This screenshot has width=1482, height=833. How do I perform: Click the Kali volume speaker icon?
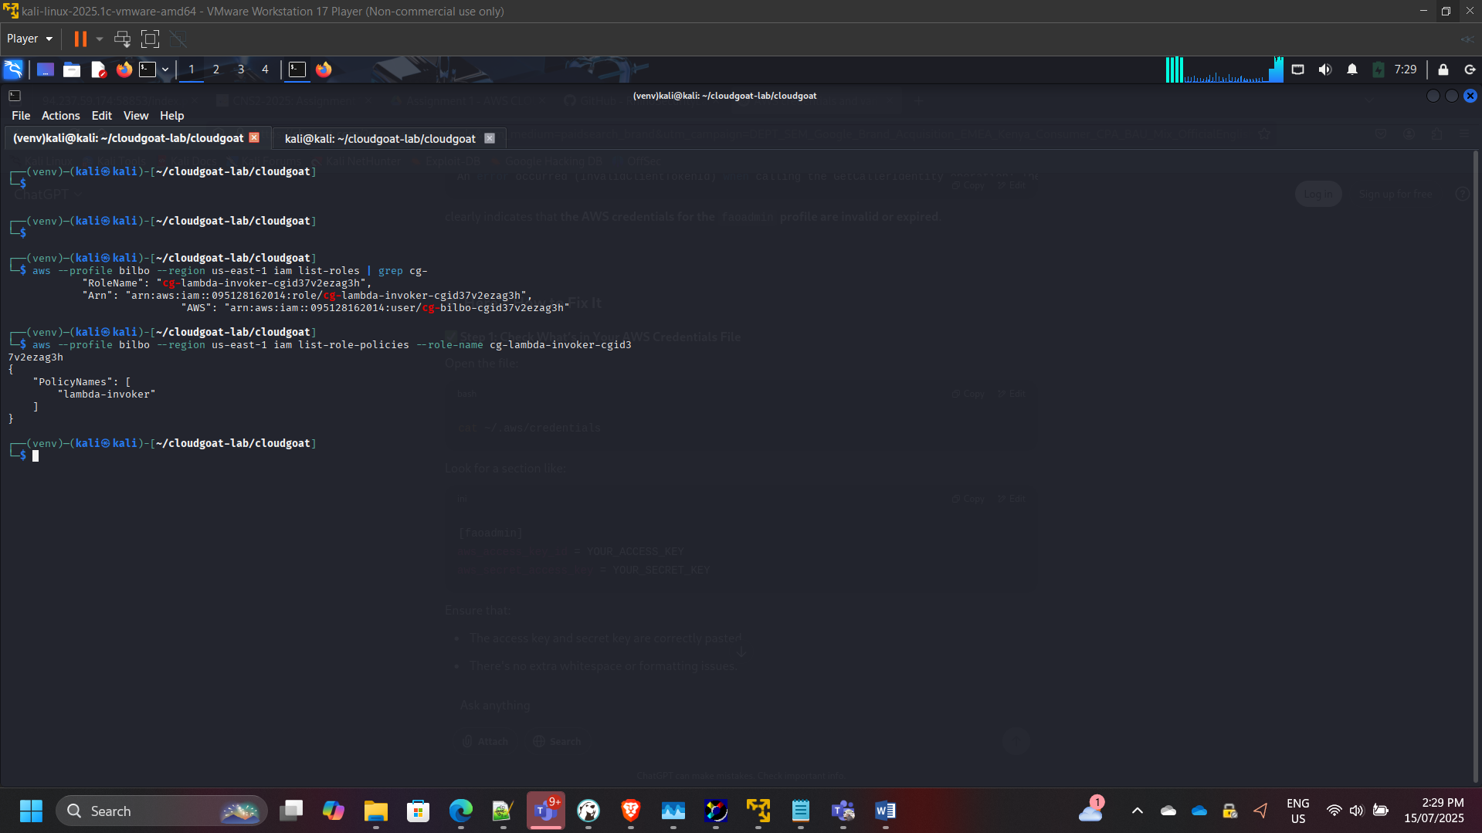[1324, 69]
